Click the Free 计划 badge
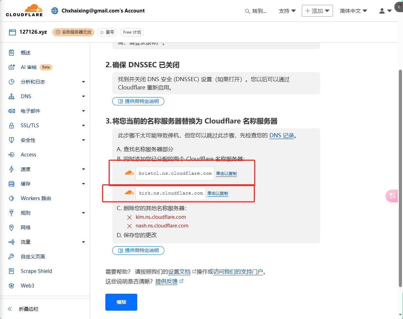The height and width of the screenshot is (319, 403). coord(132,32)
